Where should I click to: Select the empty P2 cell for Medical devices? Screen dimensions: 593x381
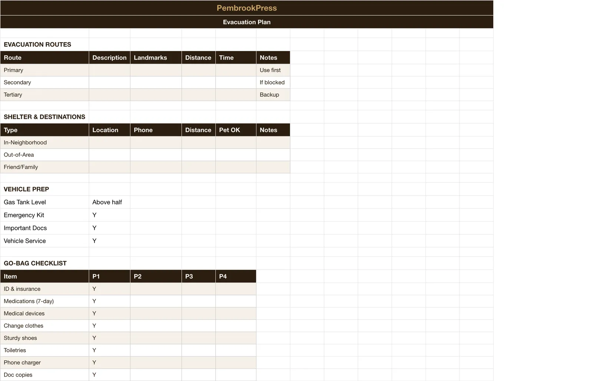[x=156, y=313]
